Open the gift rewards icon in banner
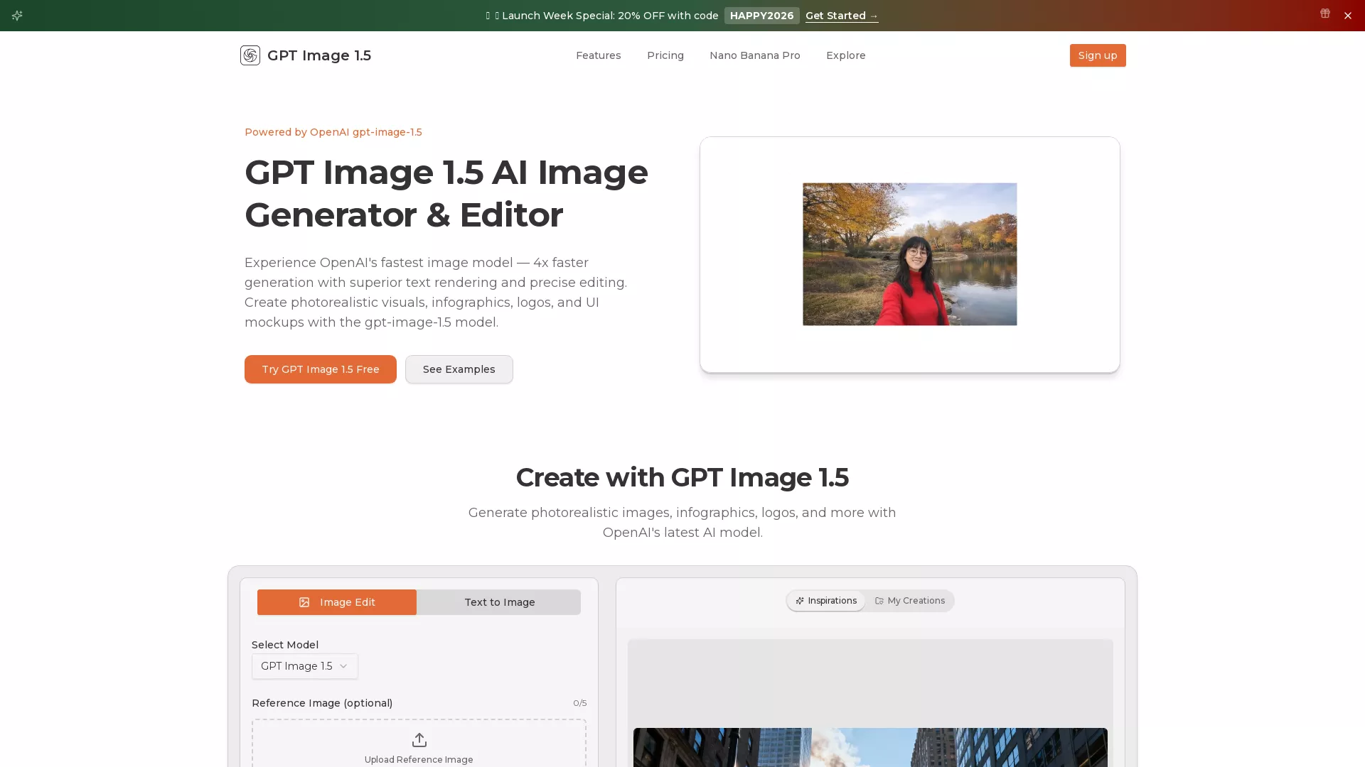Viewport: 1365px width, 767px height. [x=1324, y=13]
